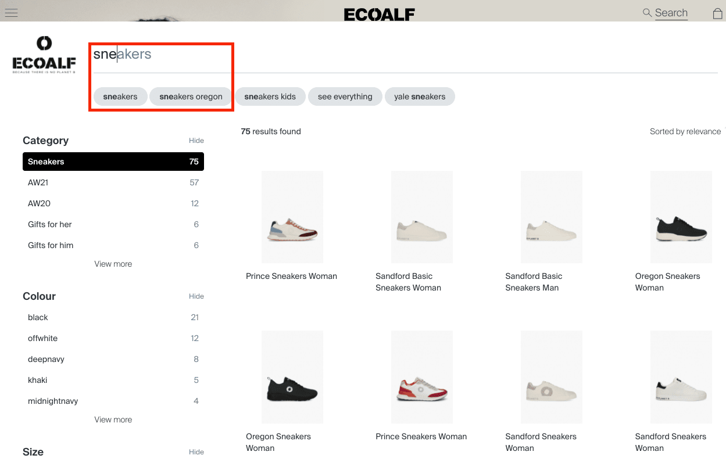
Task: Expand more colours with View more
Action: pos(113,419)
